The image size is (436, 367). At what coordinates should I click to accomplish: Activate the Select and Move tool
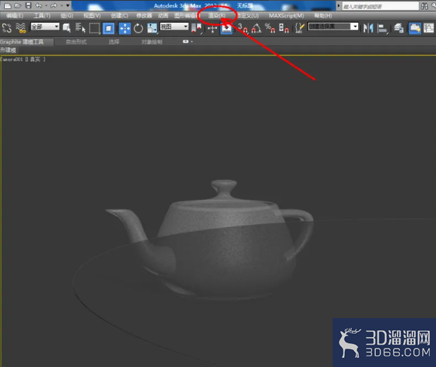[125, 28]
